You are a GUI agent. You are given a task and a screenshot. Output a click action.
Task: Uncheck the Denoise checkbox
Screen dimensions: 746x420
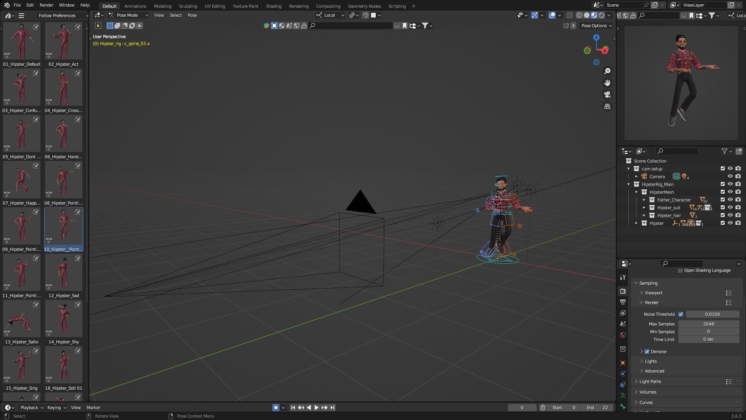[x=647, y=352]
